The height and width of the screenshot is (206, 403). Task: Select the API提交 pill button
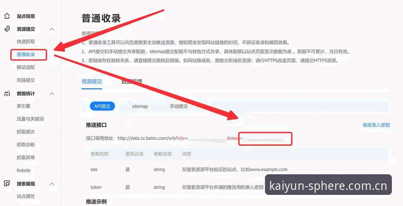(102, 106)
